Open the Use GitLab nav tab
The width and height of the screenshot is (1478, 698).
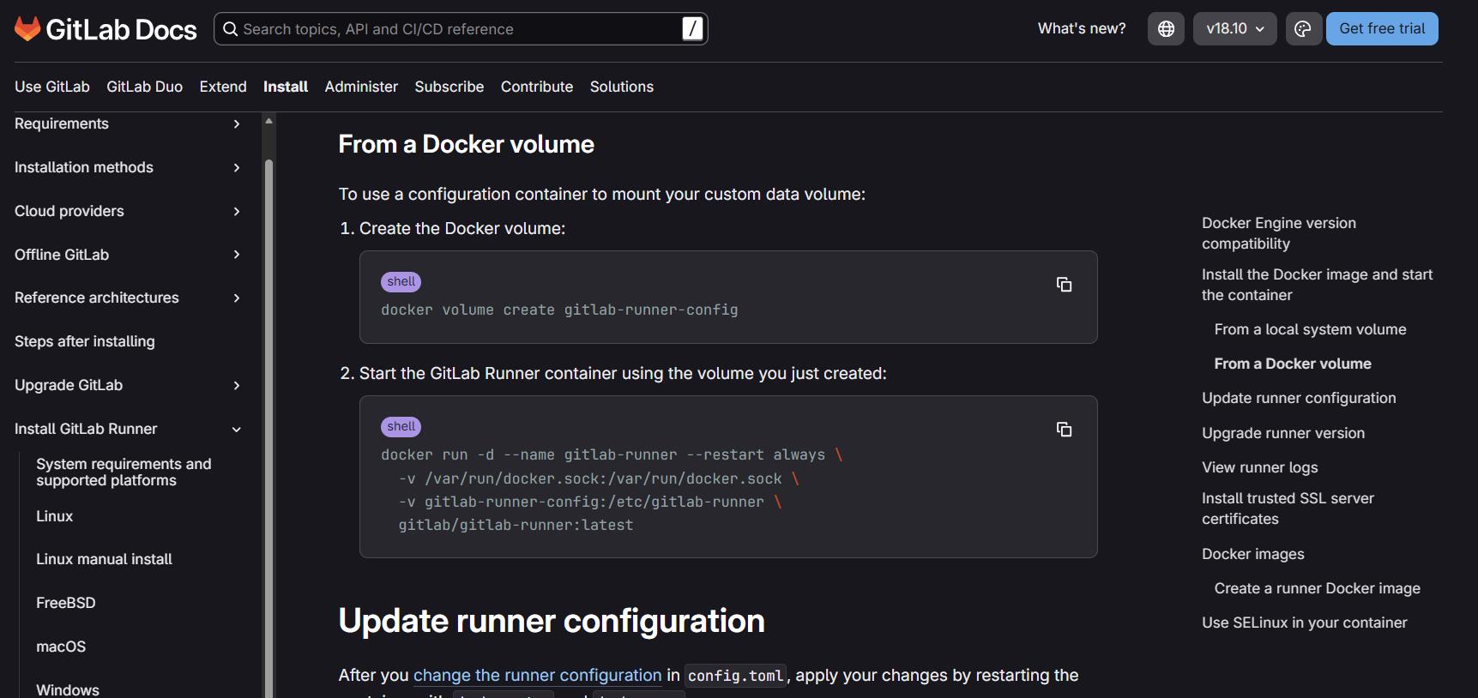pyautogui.click(x=52, y=87)
